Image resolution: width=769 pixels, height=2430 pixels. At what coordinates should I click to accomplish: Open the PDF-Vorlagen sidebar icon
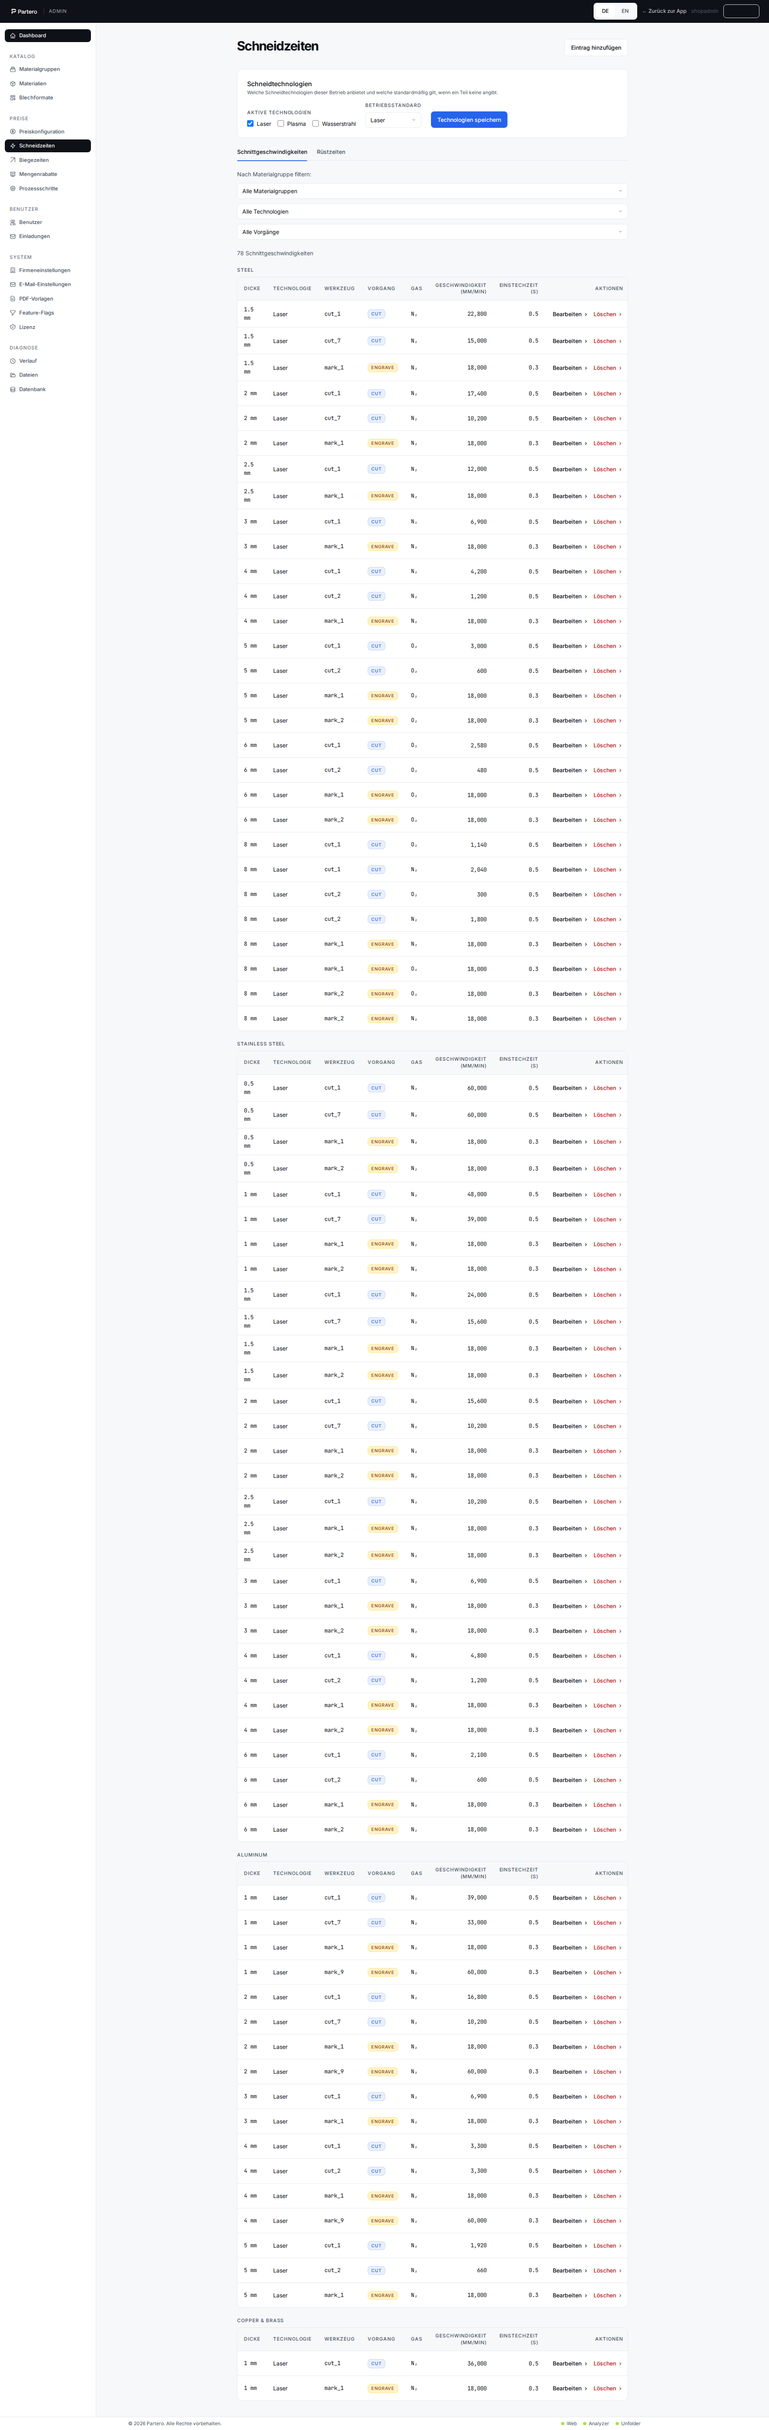(x=12, y=299)
